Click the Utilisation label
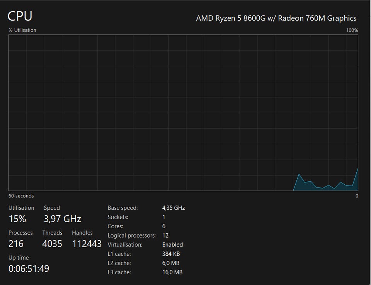The image size is (371, 285). tap(21, 208)
